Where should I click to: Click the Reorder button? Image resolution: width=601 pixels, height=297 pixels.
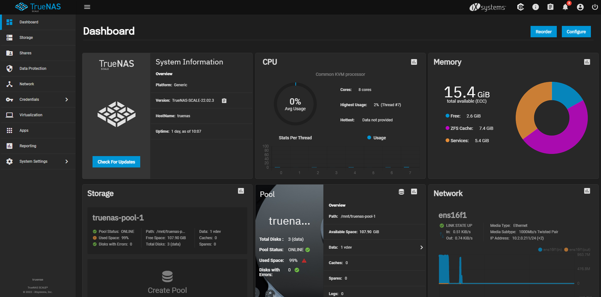[x=544, y=32]
